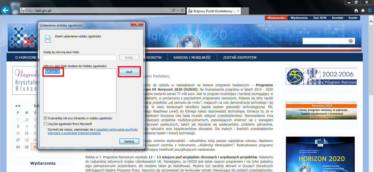
Task: Minimize the Internet Explorer window
Action: (349, 2)
